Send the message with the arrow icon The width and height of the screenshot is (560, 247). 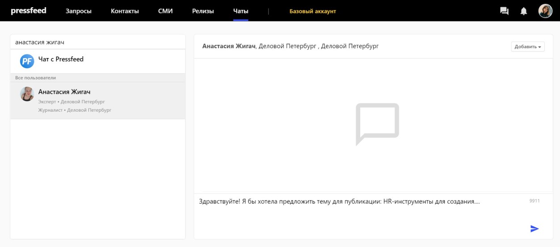point(535,229)
